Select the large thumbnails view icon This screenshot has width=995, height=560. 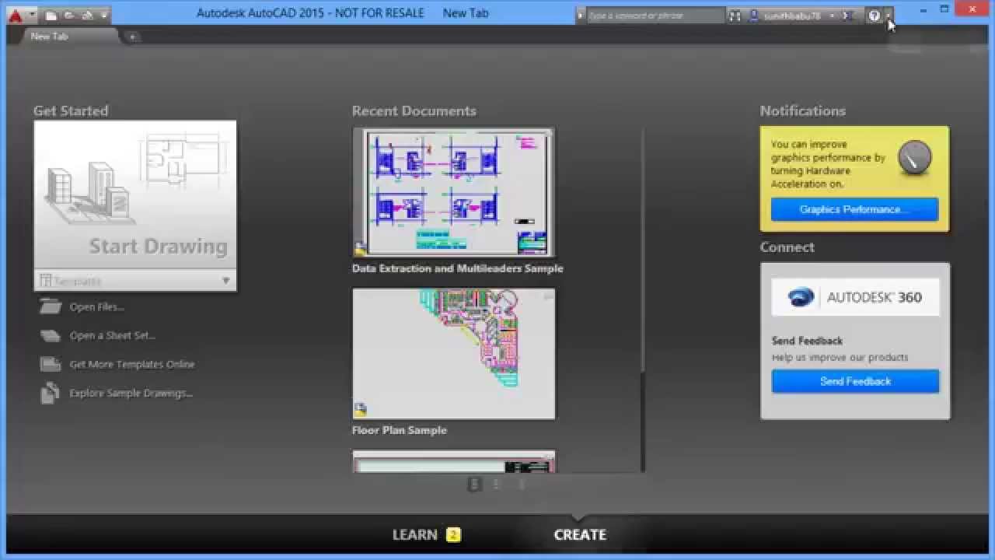pyautogui.click(x=474, y=484)
